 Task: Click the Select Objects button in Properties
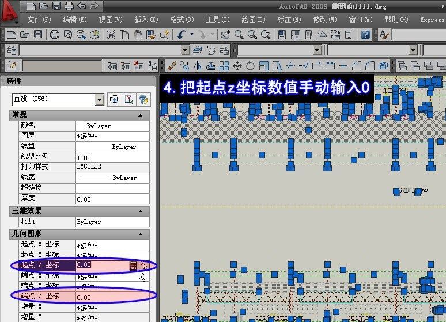tap(129, 99)
